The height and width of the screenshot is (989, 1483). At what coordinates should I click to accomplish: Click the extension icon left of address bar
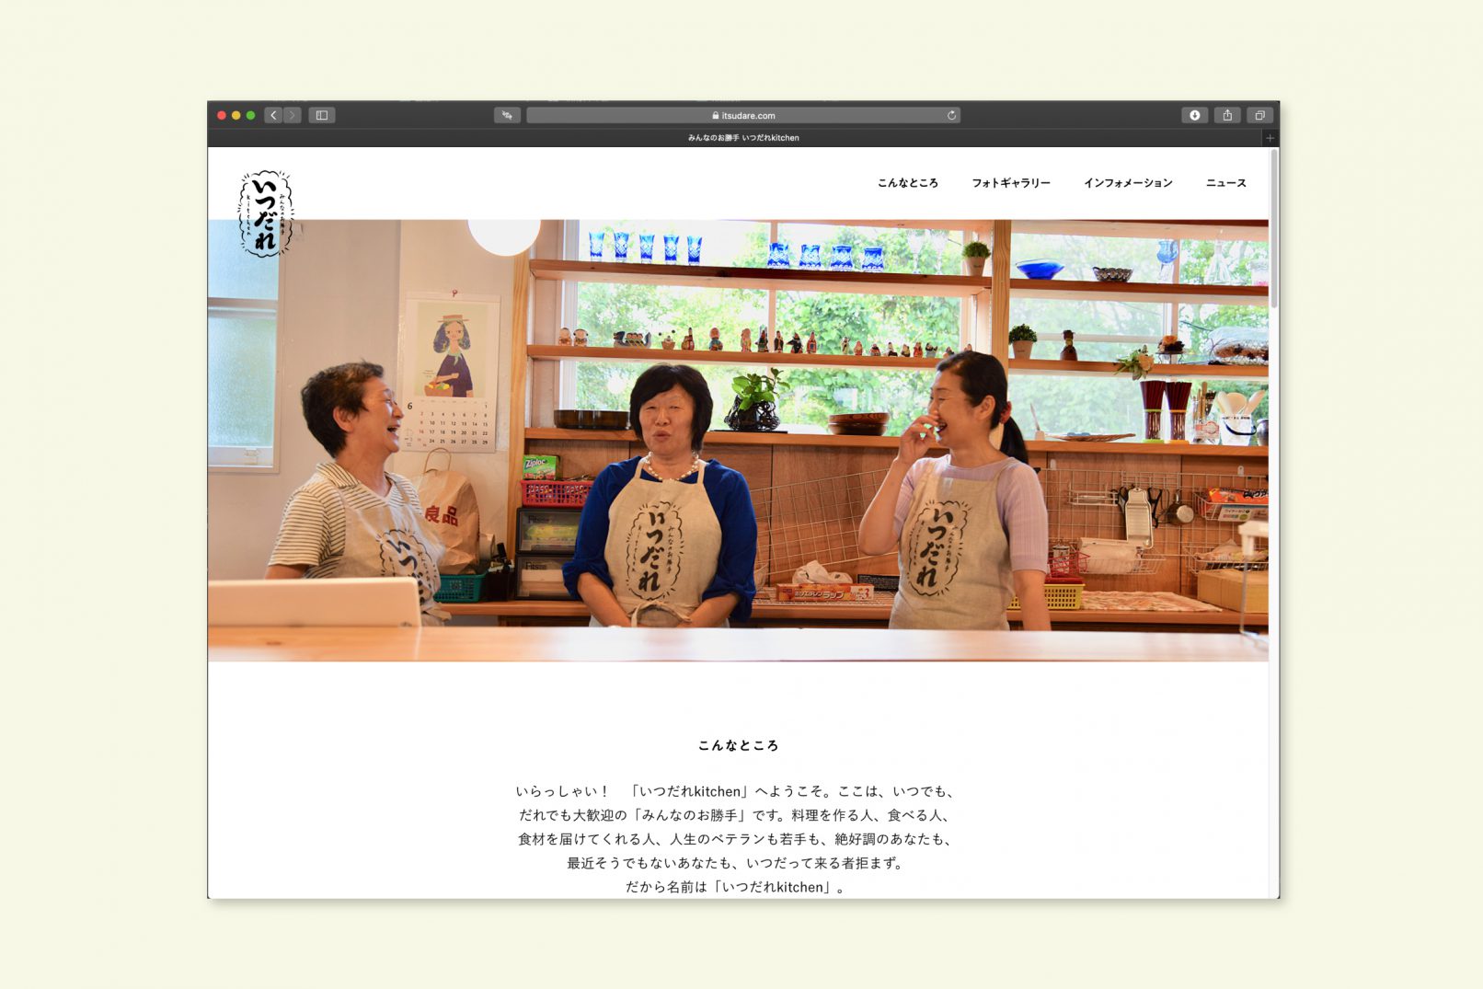point(507,115)
